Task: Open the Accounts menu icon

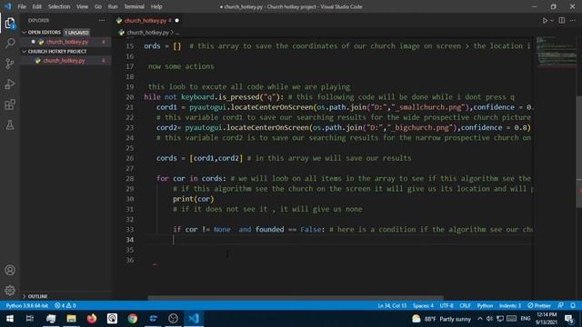Action: pyautogui.click(x=10, y=270)
